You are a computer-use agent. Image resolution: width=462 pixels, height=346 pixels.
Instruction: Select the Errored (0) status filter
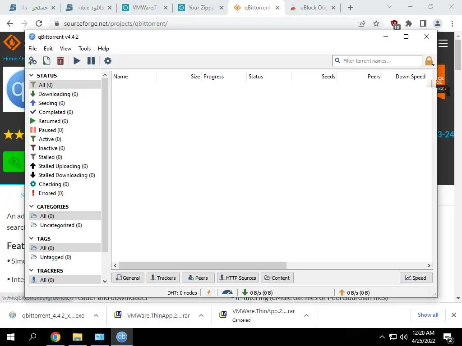[51, 193]
